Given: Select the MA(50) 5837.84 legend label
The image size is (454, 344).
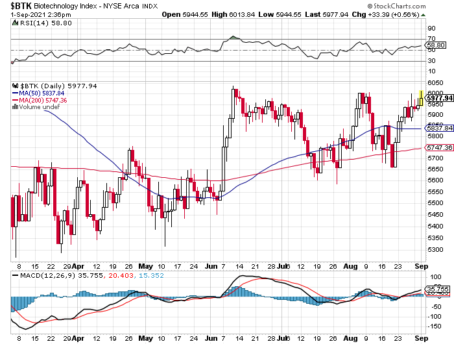Looking at the screenshot, I should [40, 93].
